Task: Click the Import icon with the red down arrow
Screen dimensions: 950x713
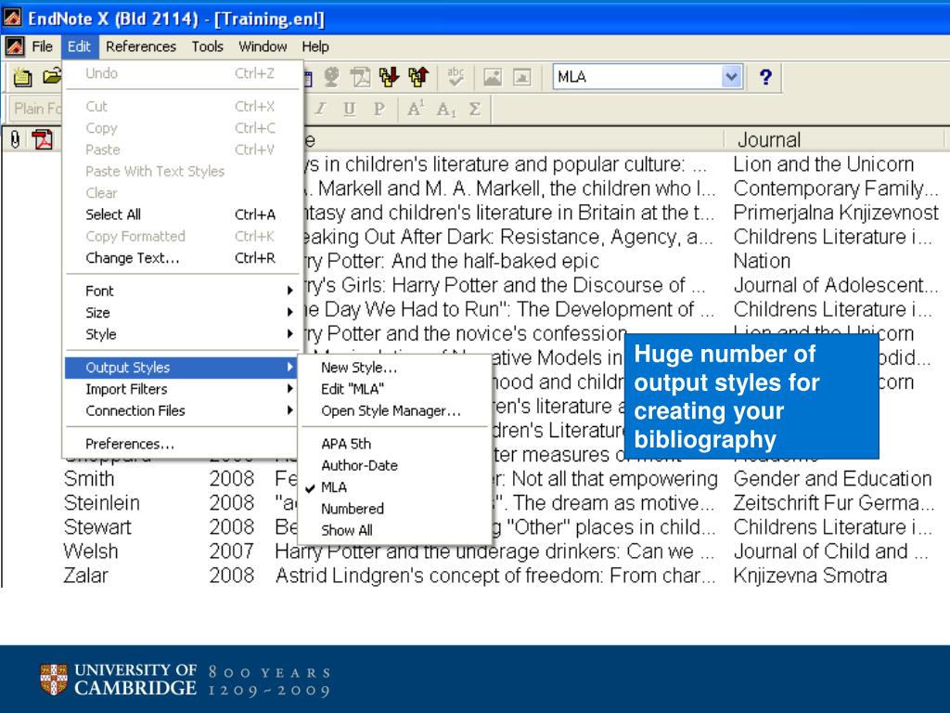Action: (x=389, y=77)
